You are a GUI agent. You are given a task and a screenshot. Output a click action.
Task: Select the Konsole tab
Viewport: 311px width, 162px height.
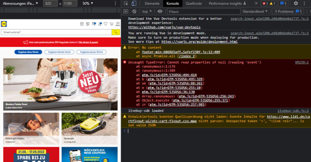(x=173, y=3)
